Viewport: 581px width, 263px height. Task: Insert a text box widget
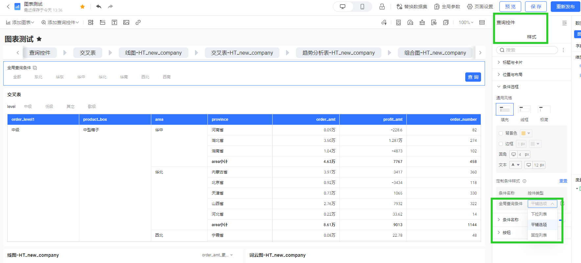point(114,22)
